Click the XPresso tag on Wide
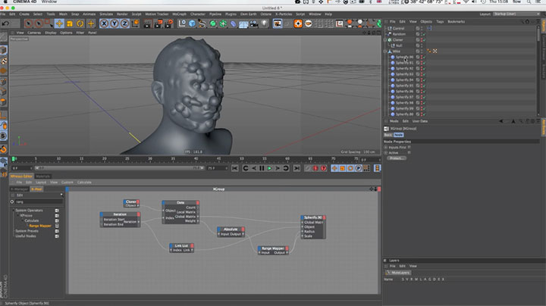546x306 pixels. 429,51
